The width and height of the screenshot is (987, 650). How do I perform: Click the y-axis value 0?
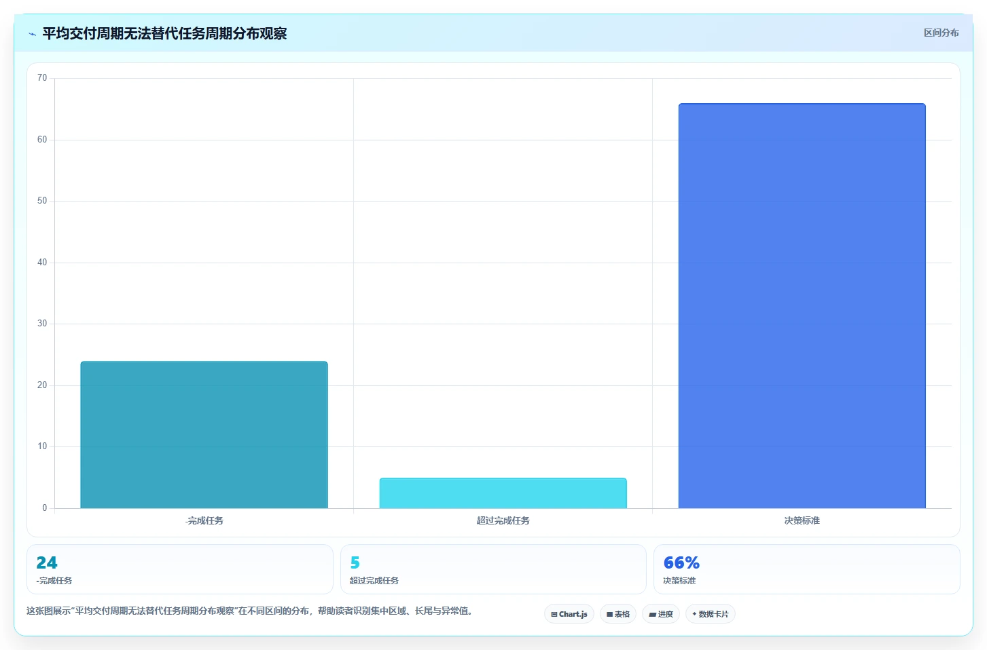[45, 508]
